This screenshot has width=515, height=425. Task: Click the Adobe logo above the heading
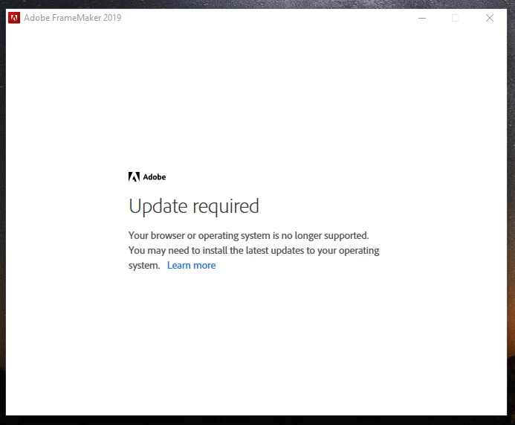147,177
